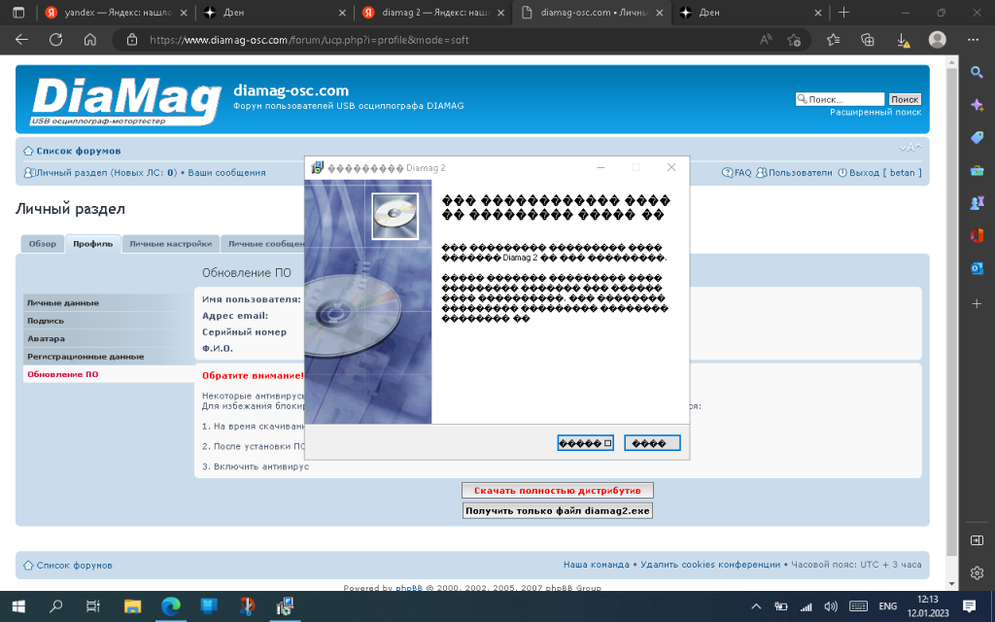Click the DiaMag logo
Image resolution: width=995 pixels, height=622 pixels.
pyautogui.click(x=125, y=100)
